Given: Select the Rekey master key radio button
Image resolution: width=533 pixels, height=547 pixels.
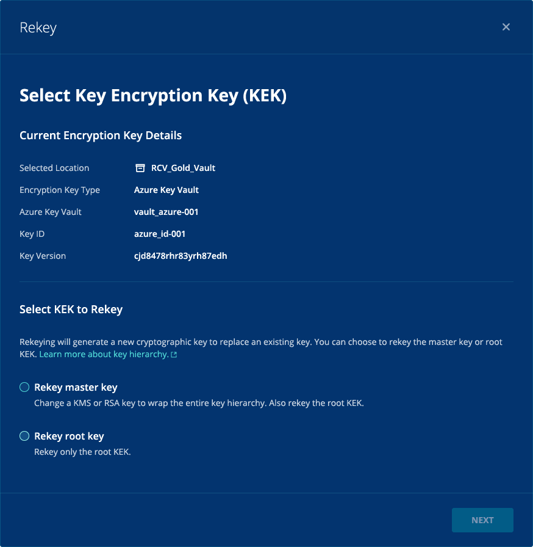Looking at the screenshot, I should point(24,387).
